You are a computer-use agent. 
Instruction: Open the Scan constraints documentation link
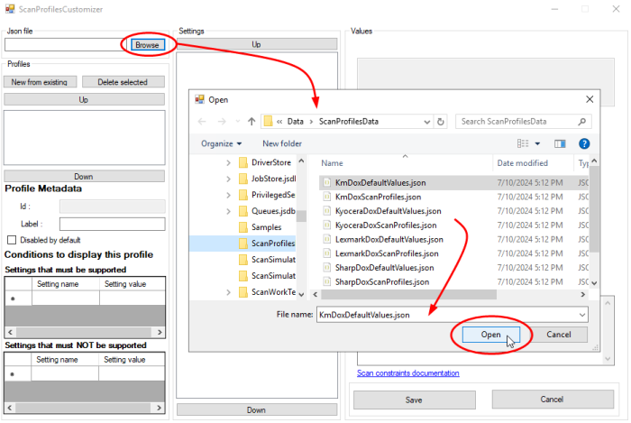(407, 372)
